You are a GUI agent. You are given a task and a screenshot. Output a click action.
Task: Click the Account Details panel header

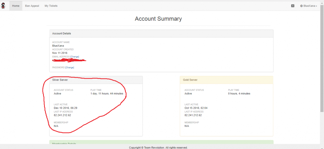(161, 33)
